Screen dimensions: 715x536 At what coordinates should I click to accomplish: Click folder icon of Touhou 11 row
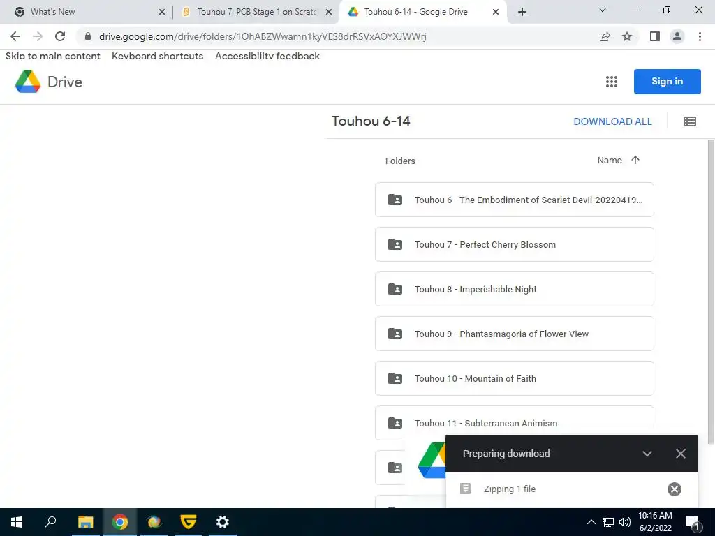[x=395, y=423]
